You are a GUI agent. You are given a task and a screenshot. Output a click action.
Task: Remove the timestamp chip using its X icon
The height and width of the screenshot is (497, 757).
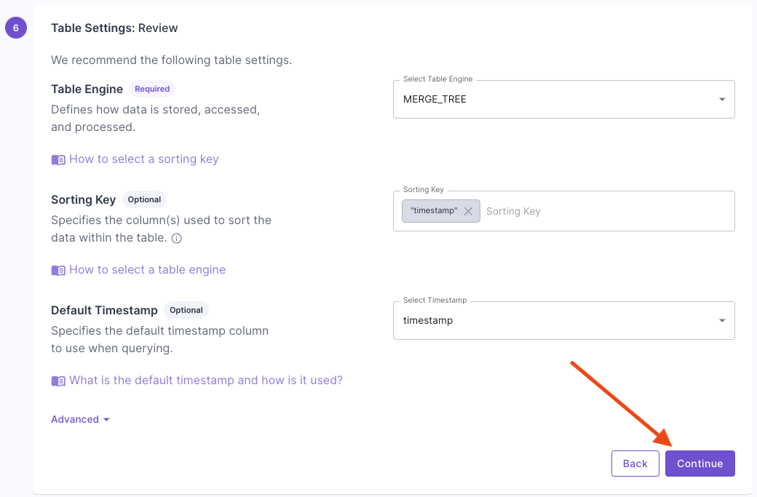[469, 210]
